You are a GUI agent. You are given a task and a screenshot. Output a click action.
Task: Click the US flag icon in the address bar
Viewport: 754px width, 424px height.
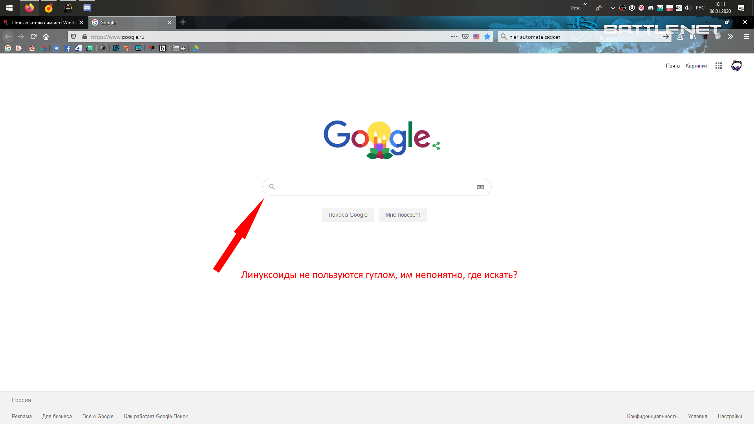476,37
